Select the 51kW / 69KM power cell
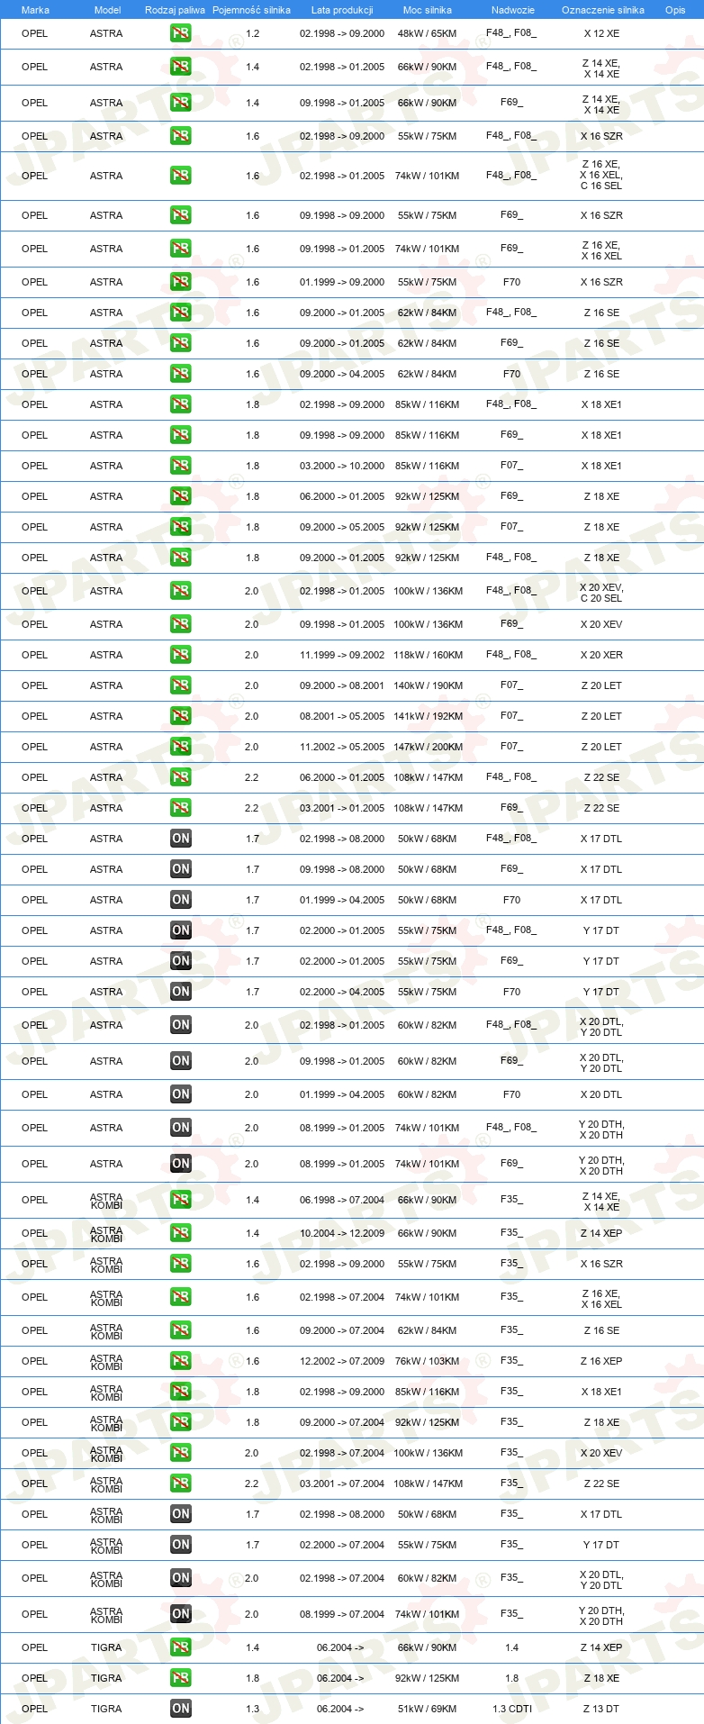Image resolution: width=704 pixels, height=1724 pixels. tap(427, 1709)
